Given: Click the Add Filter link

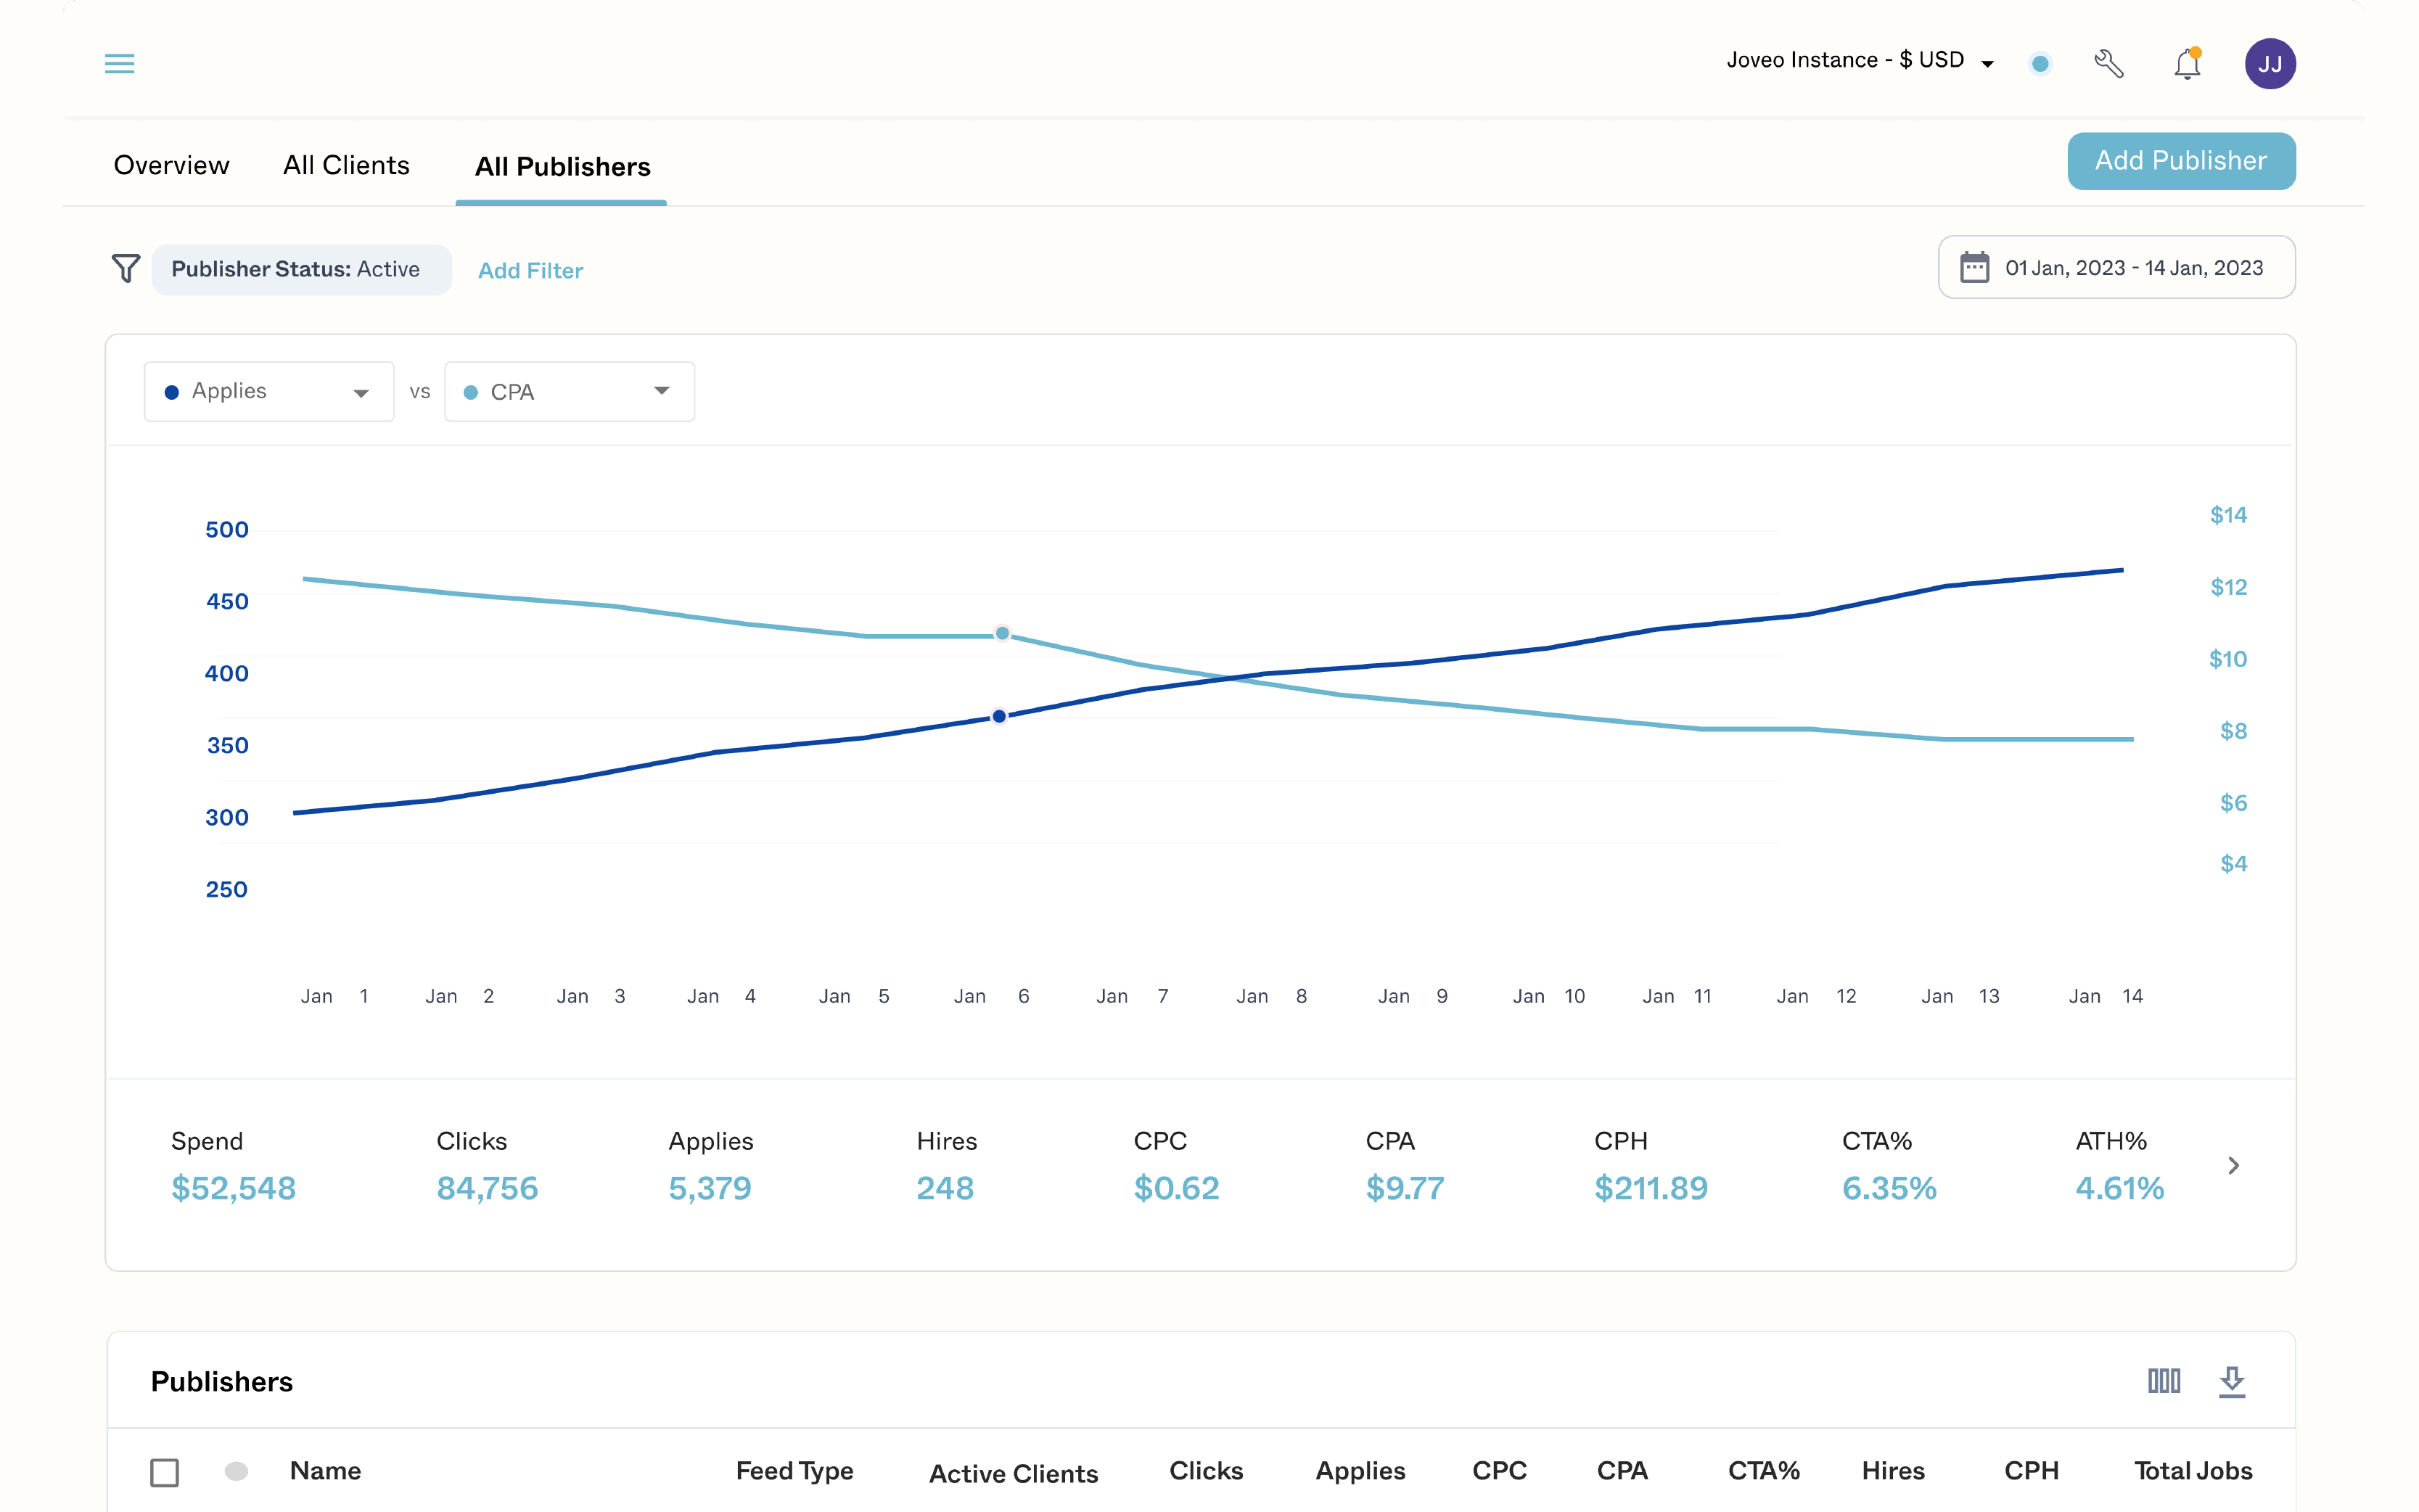Looking at the screenshot, I should 530,270.
